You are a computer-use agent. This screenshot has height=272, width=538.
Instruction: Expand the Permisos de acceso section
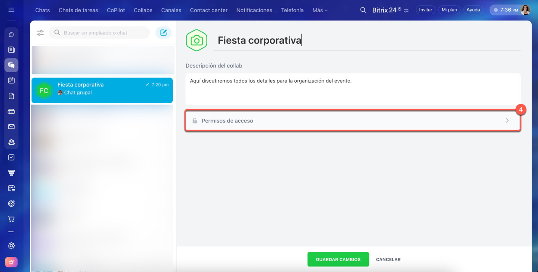click(x=353, y=120)
